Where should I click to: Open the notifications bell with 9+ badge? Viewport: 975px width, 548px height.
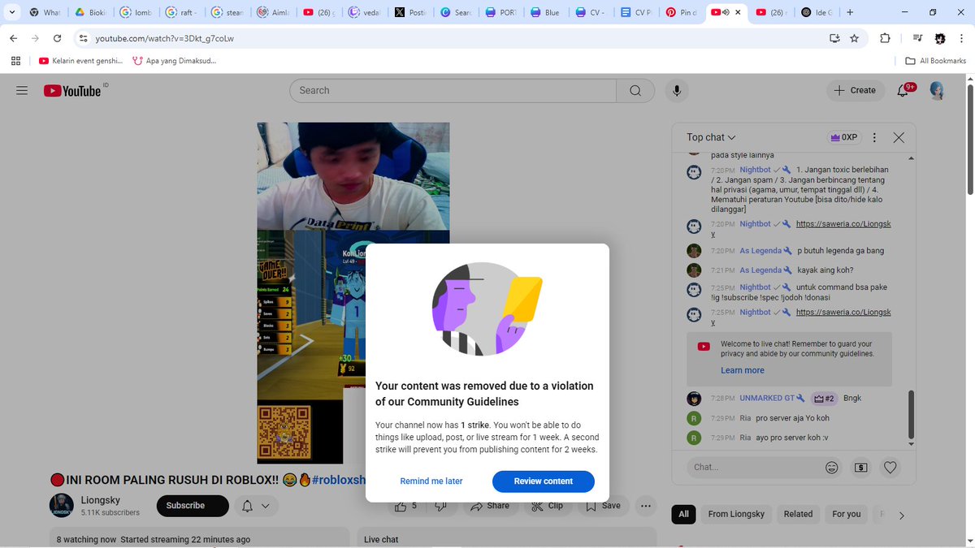(x=903, y=91)
